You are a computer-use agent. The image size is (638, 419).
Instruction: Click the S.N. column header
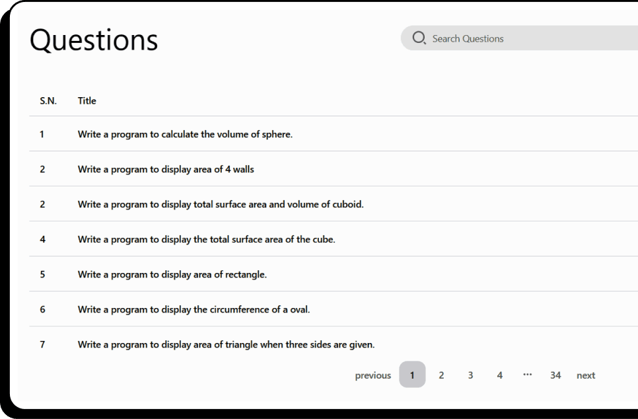click(48, 100)
